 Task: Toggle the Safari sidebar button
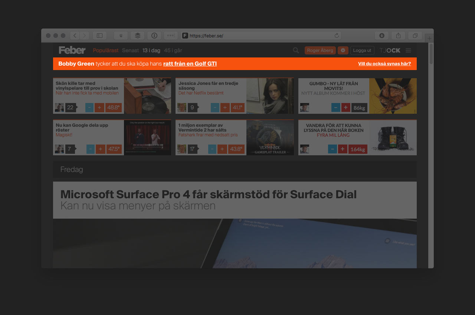point(99,36)
